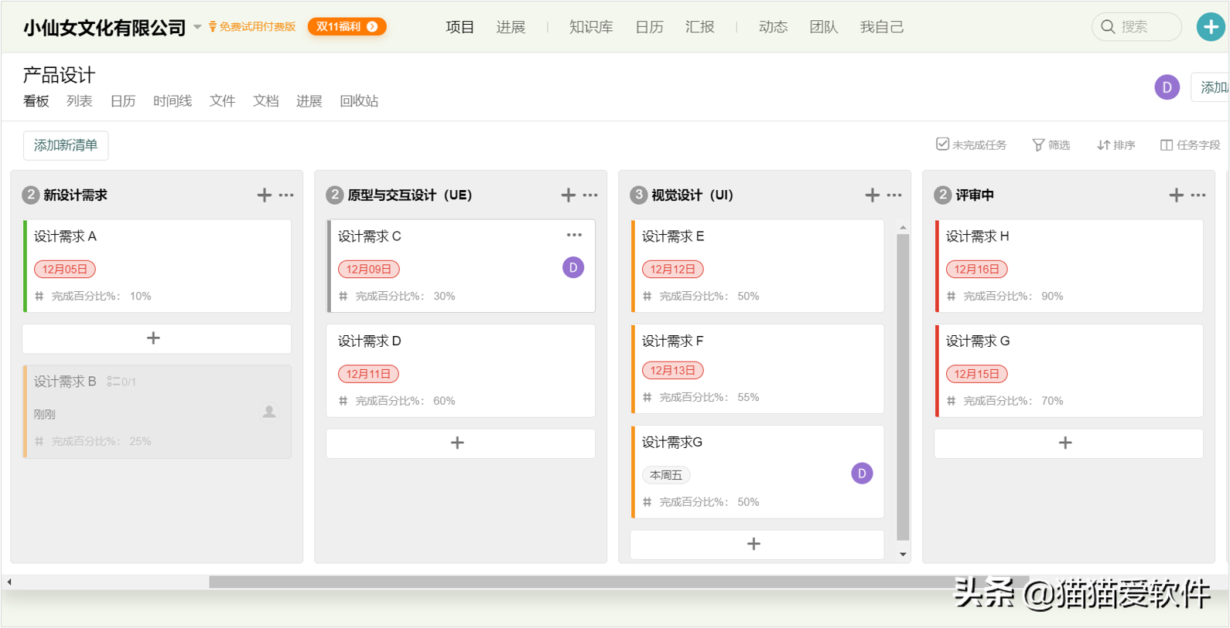Open the 项目 top menu

(460, 27)
